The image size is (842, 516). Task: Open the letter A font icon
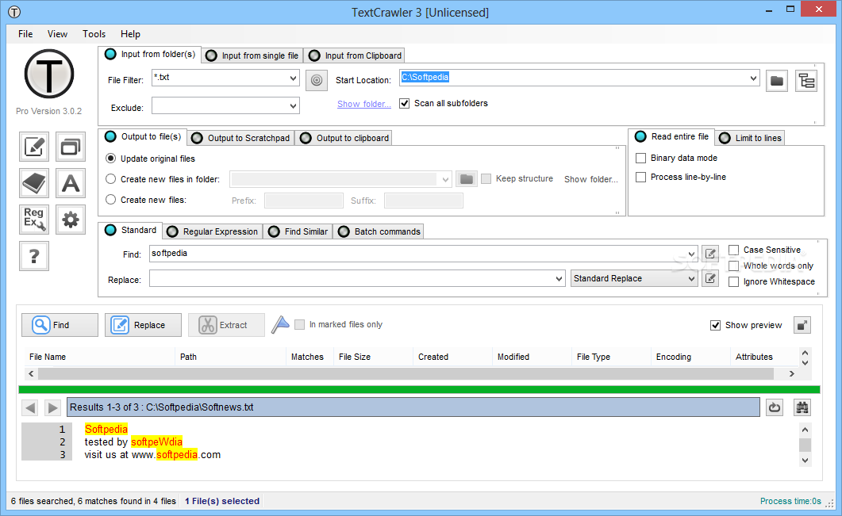[71, 183]
